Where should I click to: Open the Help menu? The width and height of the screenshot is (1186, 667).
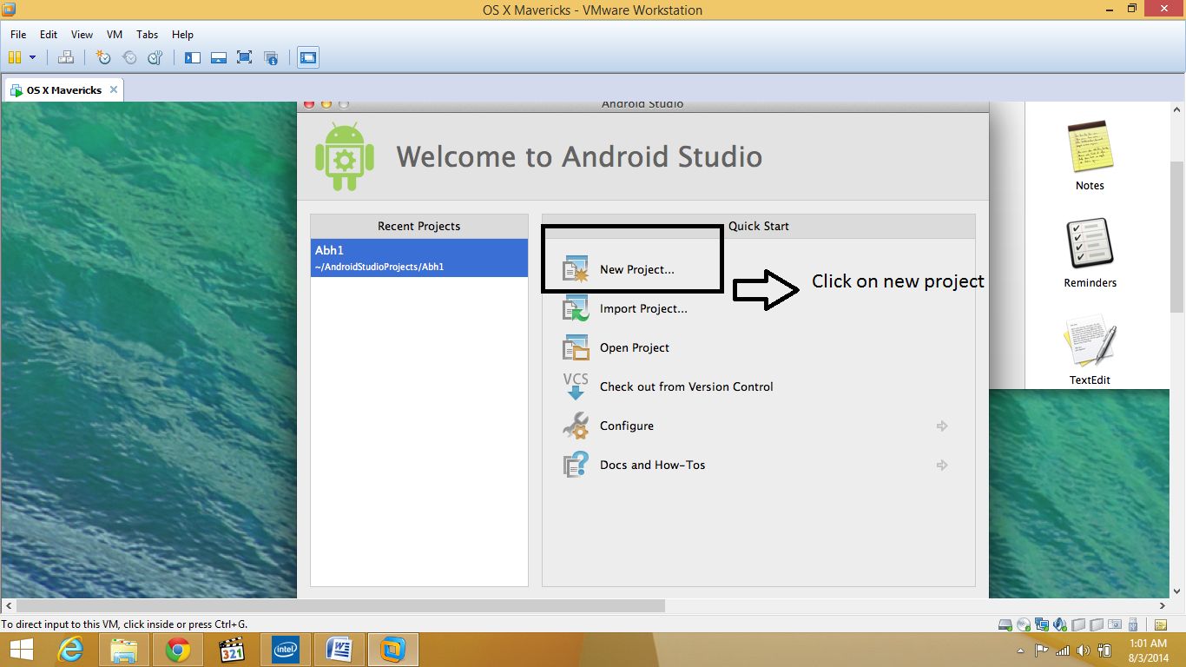coord(182,35)
